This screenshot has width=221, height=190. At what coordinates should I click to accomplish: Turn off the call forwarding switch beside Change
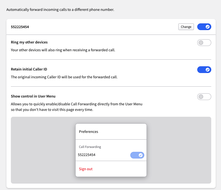click(204, 27)
